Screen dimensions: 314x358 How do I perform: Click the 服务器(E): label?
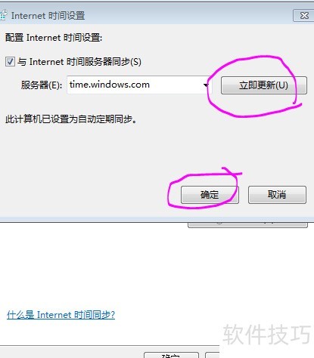(x=42, y=85)
